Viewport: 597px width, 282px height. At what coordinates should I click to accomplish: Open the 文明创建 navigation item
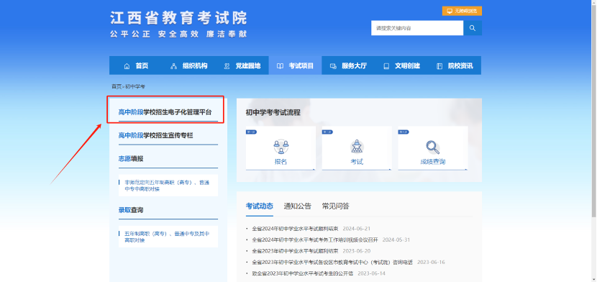(x=401, y=66)
